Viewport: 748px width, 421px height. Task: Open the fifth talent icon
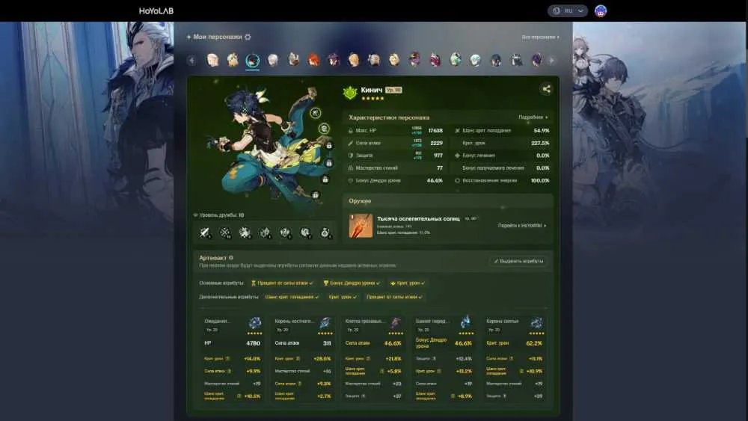(285, 233)
